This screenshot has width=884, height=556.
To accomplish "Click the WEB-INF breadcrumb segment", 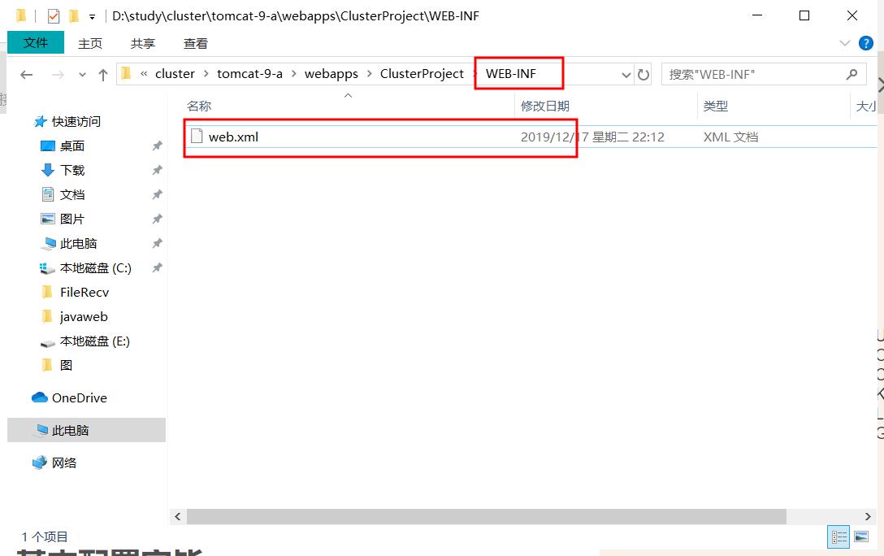I will point(511,74).
